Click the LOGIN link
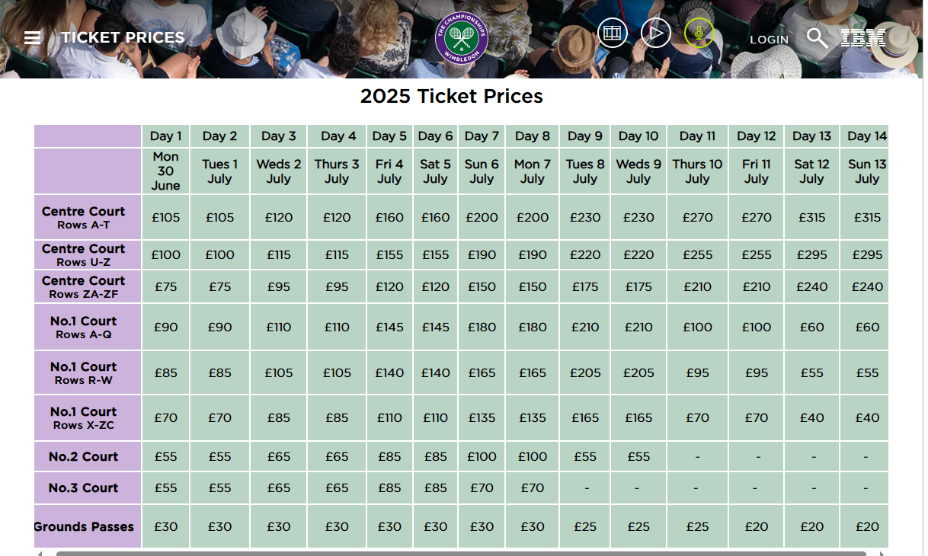Image resolution: width=928 pixels, height=556 pixels. (x=769, y=40)
